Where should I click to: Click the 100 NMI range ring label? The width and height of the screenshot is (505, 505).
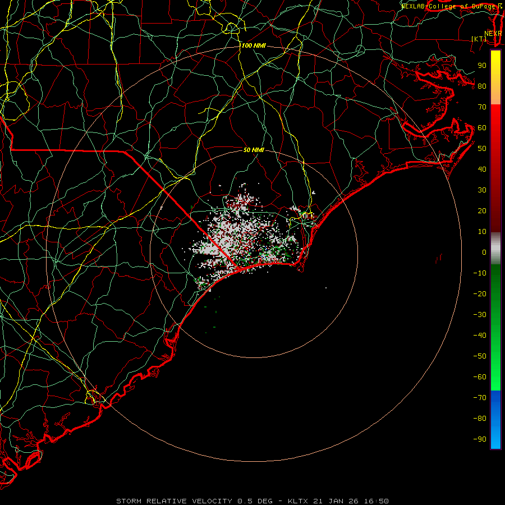click(254, 46)
